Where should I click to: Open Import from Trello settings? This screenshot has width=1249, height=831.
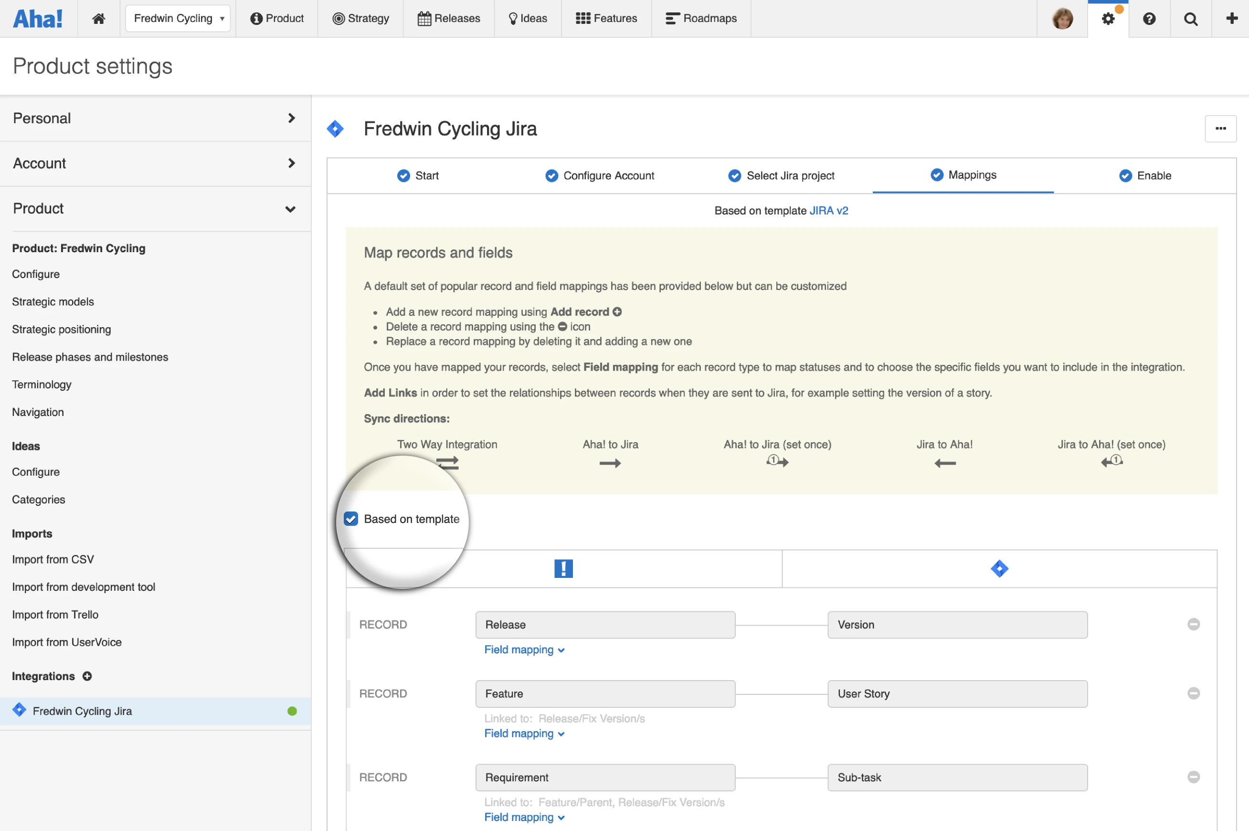(55, 614)
